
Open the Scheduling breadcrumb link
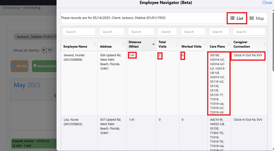coord(11,8)
